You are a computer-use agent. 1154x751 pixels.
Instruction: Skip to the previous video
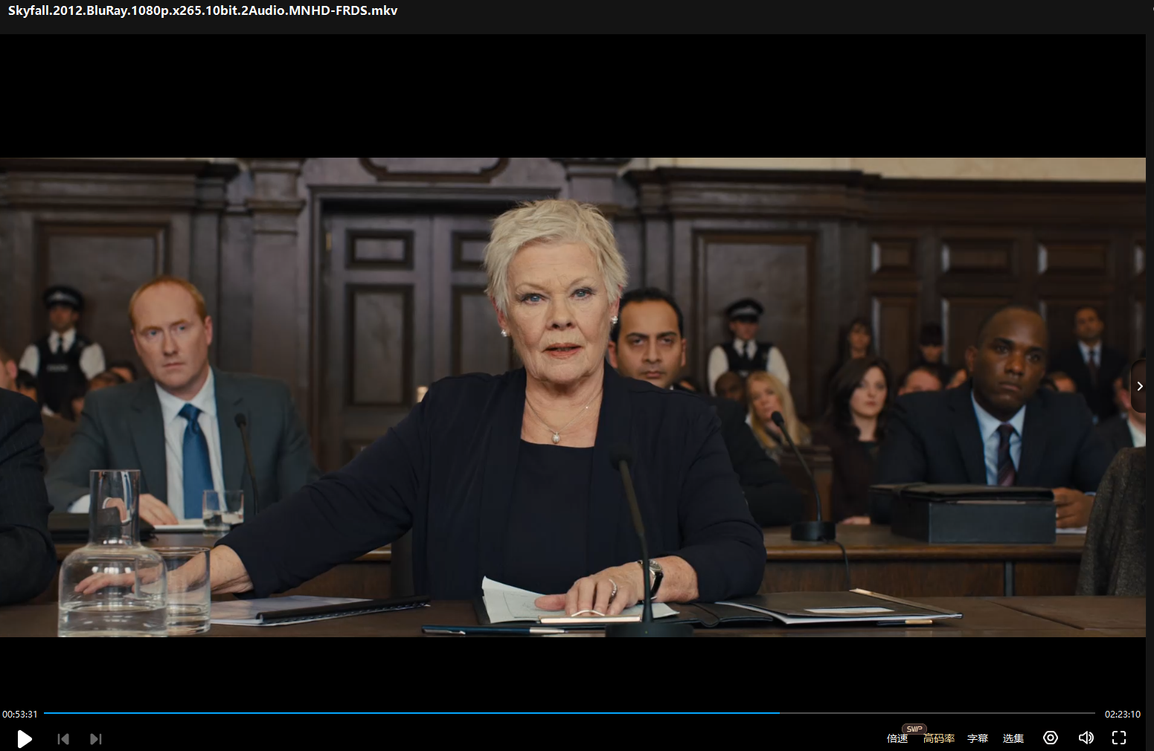tap(63, 738)
